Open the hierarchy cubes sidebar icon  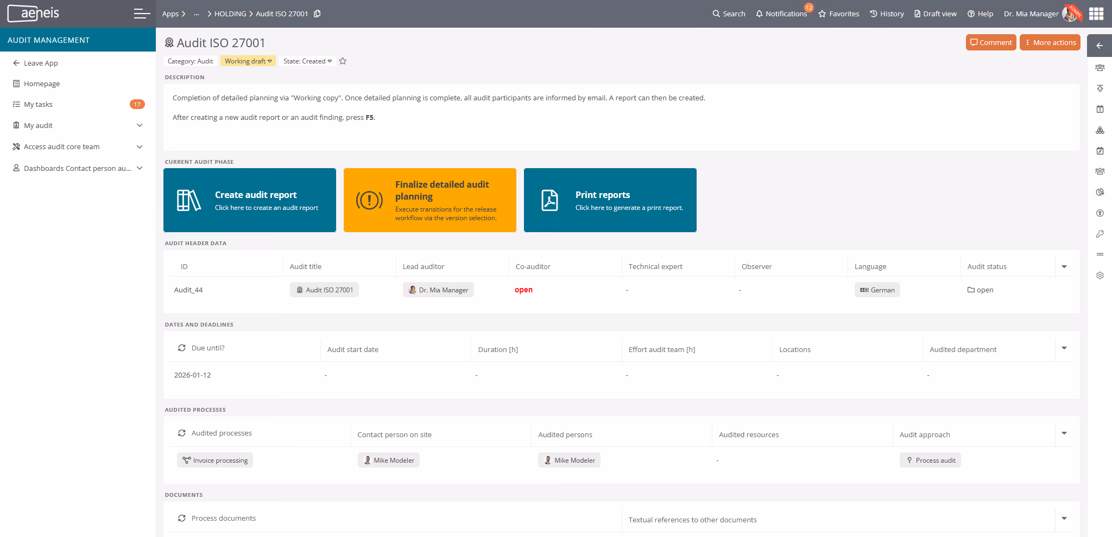(x=1100, y=130)
